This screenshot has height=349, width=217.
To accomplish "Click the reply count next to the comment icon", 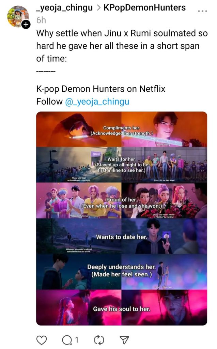I will (x=77, y=340).
